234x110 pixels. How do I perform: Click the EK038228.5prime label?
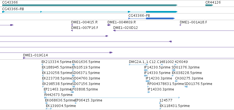click(187, 73)
